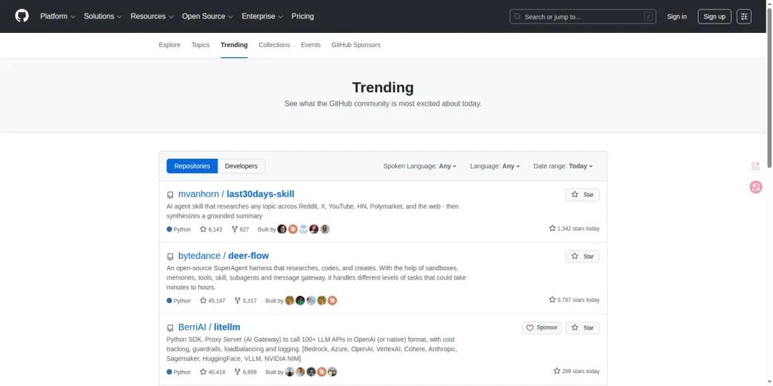The width and height of the screenshot is (773, 386).
Task: Click the fork count icon for last30days-skill
Action: pyautogui.click(x=235, y=229)
